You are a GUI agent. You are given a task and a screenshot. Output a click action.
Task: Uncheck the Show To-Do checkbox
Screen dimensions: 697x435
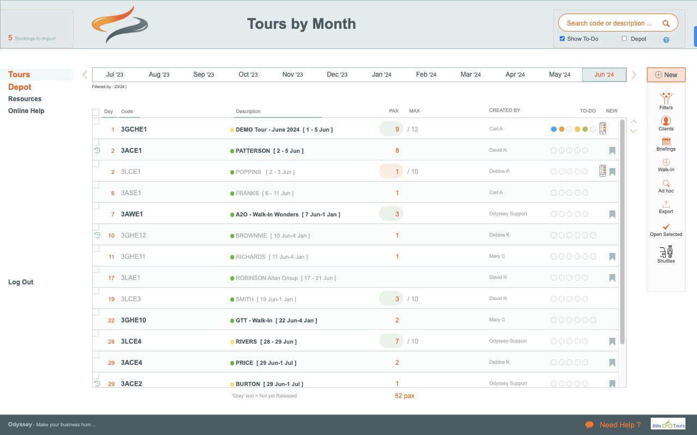pos(563,39)
